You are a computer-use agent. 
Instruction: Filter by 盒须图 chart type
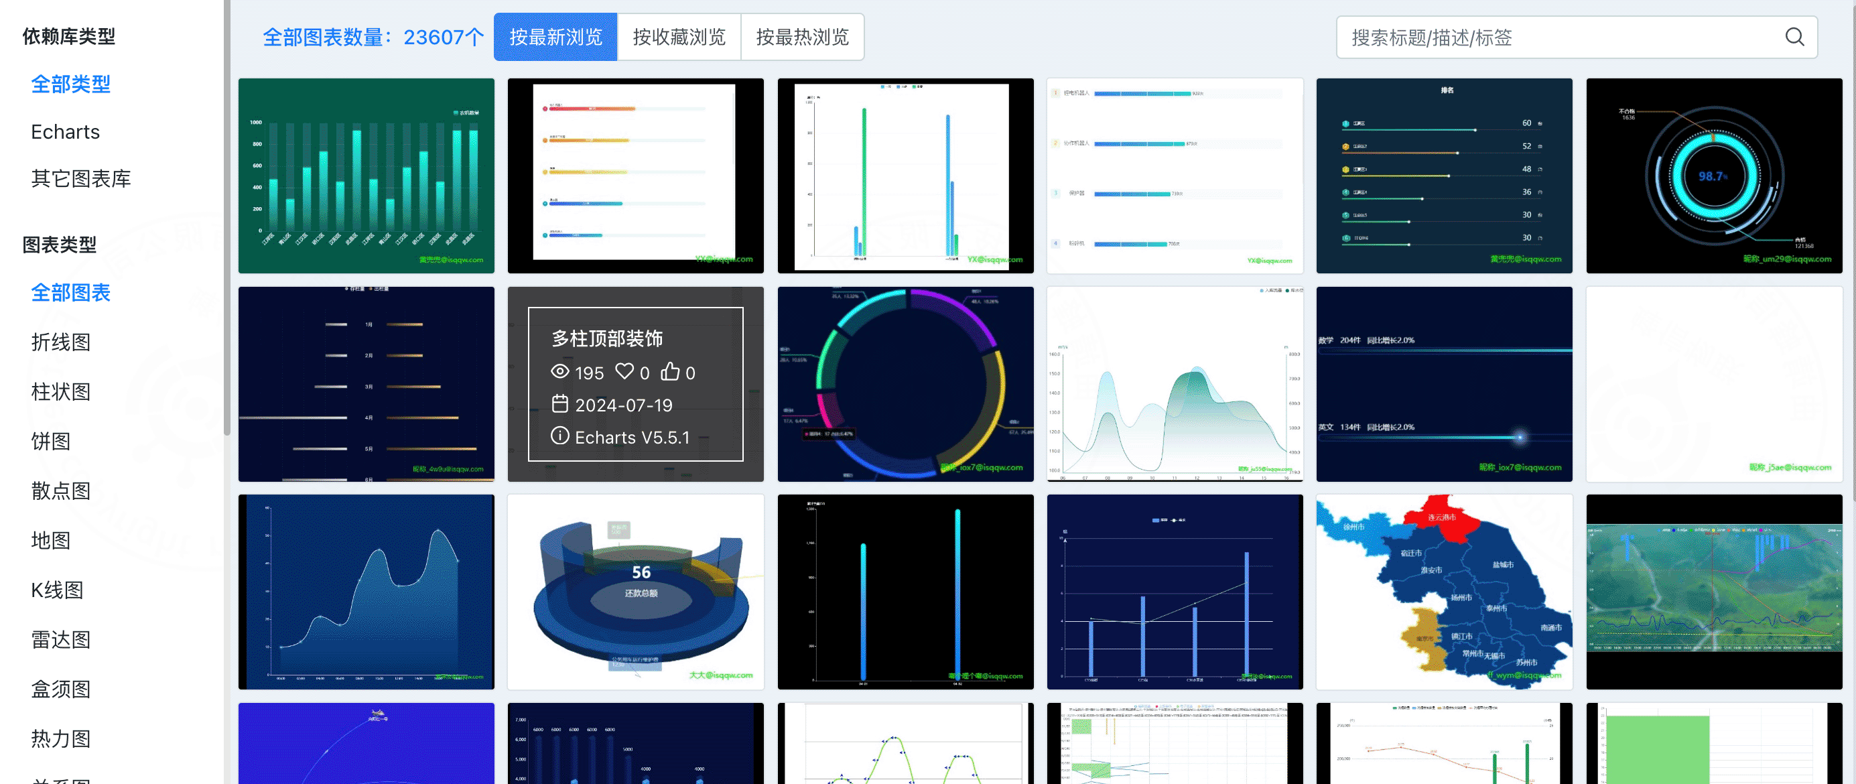pyautogui.click(x=60, y=690)
